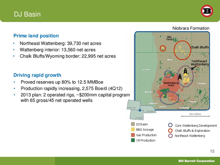Viewport: 220px width, 165px height.
Task: Click the Wattenberg Field map label
Action: tap(171, 84)
